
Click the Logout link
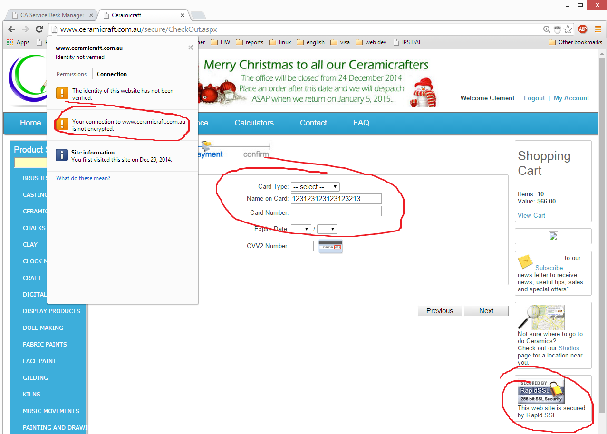click(x=534, y=98)
